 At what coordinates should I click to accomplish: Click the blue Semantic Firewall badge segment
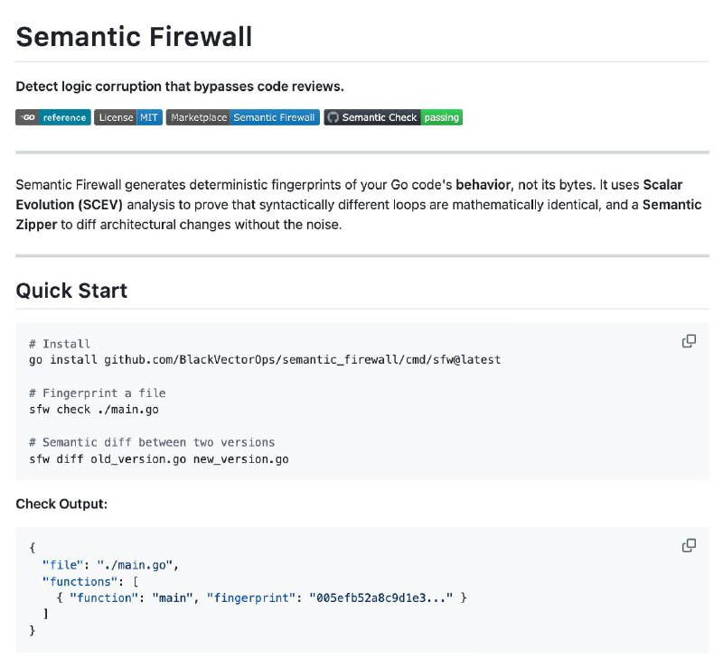[x=275, y=117]
